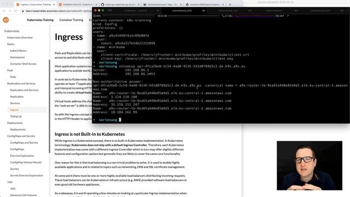Click terminal 'Address: 3.124.118.108' line
The width and height of the screenshot is (350, 197).
tap(115, 97)
